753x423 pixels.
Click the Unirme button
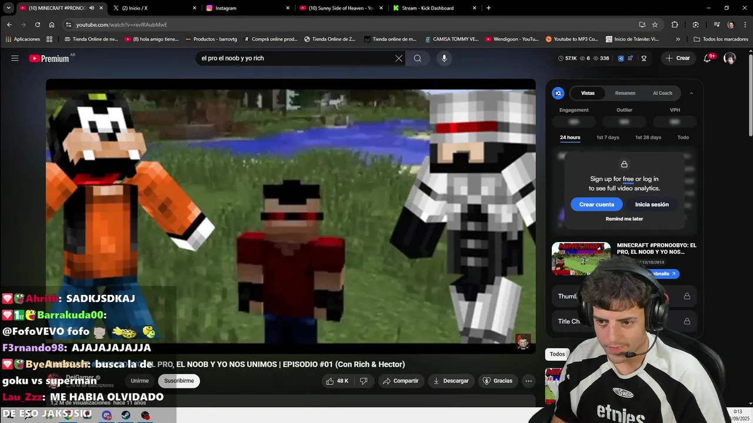pyautogui.click(x=139, y=381)
